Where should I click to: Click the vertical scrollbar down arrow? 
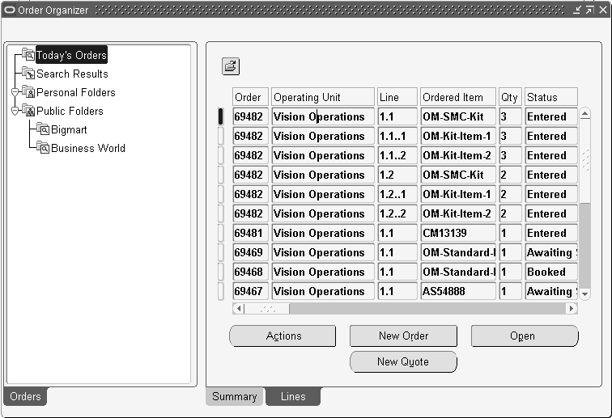pos(584,294)
